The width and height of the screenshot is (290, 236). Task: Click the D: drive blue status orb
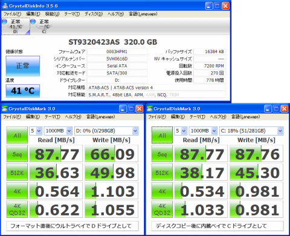point(4,21)
